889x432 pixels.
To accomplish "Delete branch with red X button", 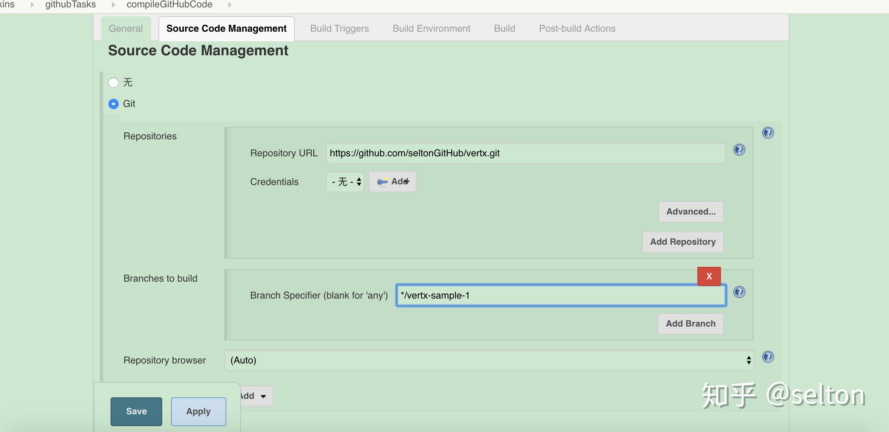I will tap(709, 276).
